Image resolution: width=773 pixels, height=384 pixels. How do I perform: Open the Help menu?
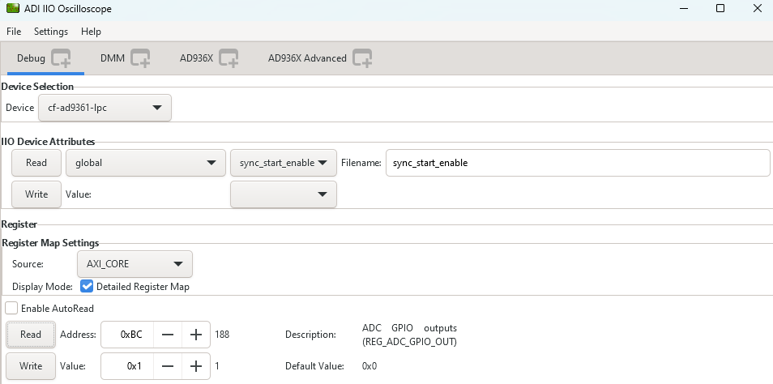(x=91, y=32)
